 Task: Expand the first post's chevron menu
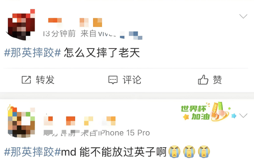click(243, 16)
